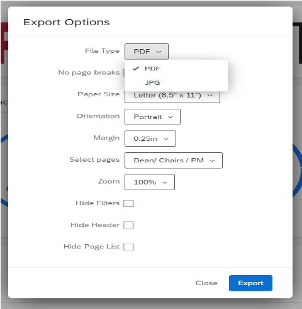Tick the Hide Header checkbox
Viewport: 302px width, 309px height.
coord(128,225)
